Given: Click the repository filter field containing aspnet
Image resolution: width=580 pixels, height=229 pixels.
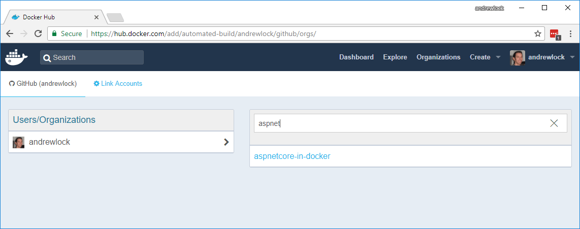Looking at the screenshot, I should tap(410, 123).
